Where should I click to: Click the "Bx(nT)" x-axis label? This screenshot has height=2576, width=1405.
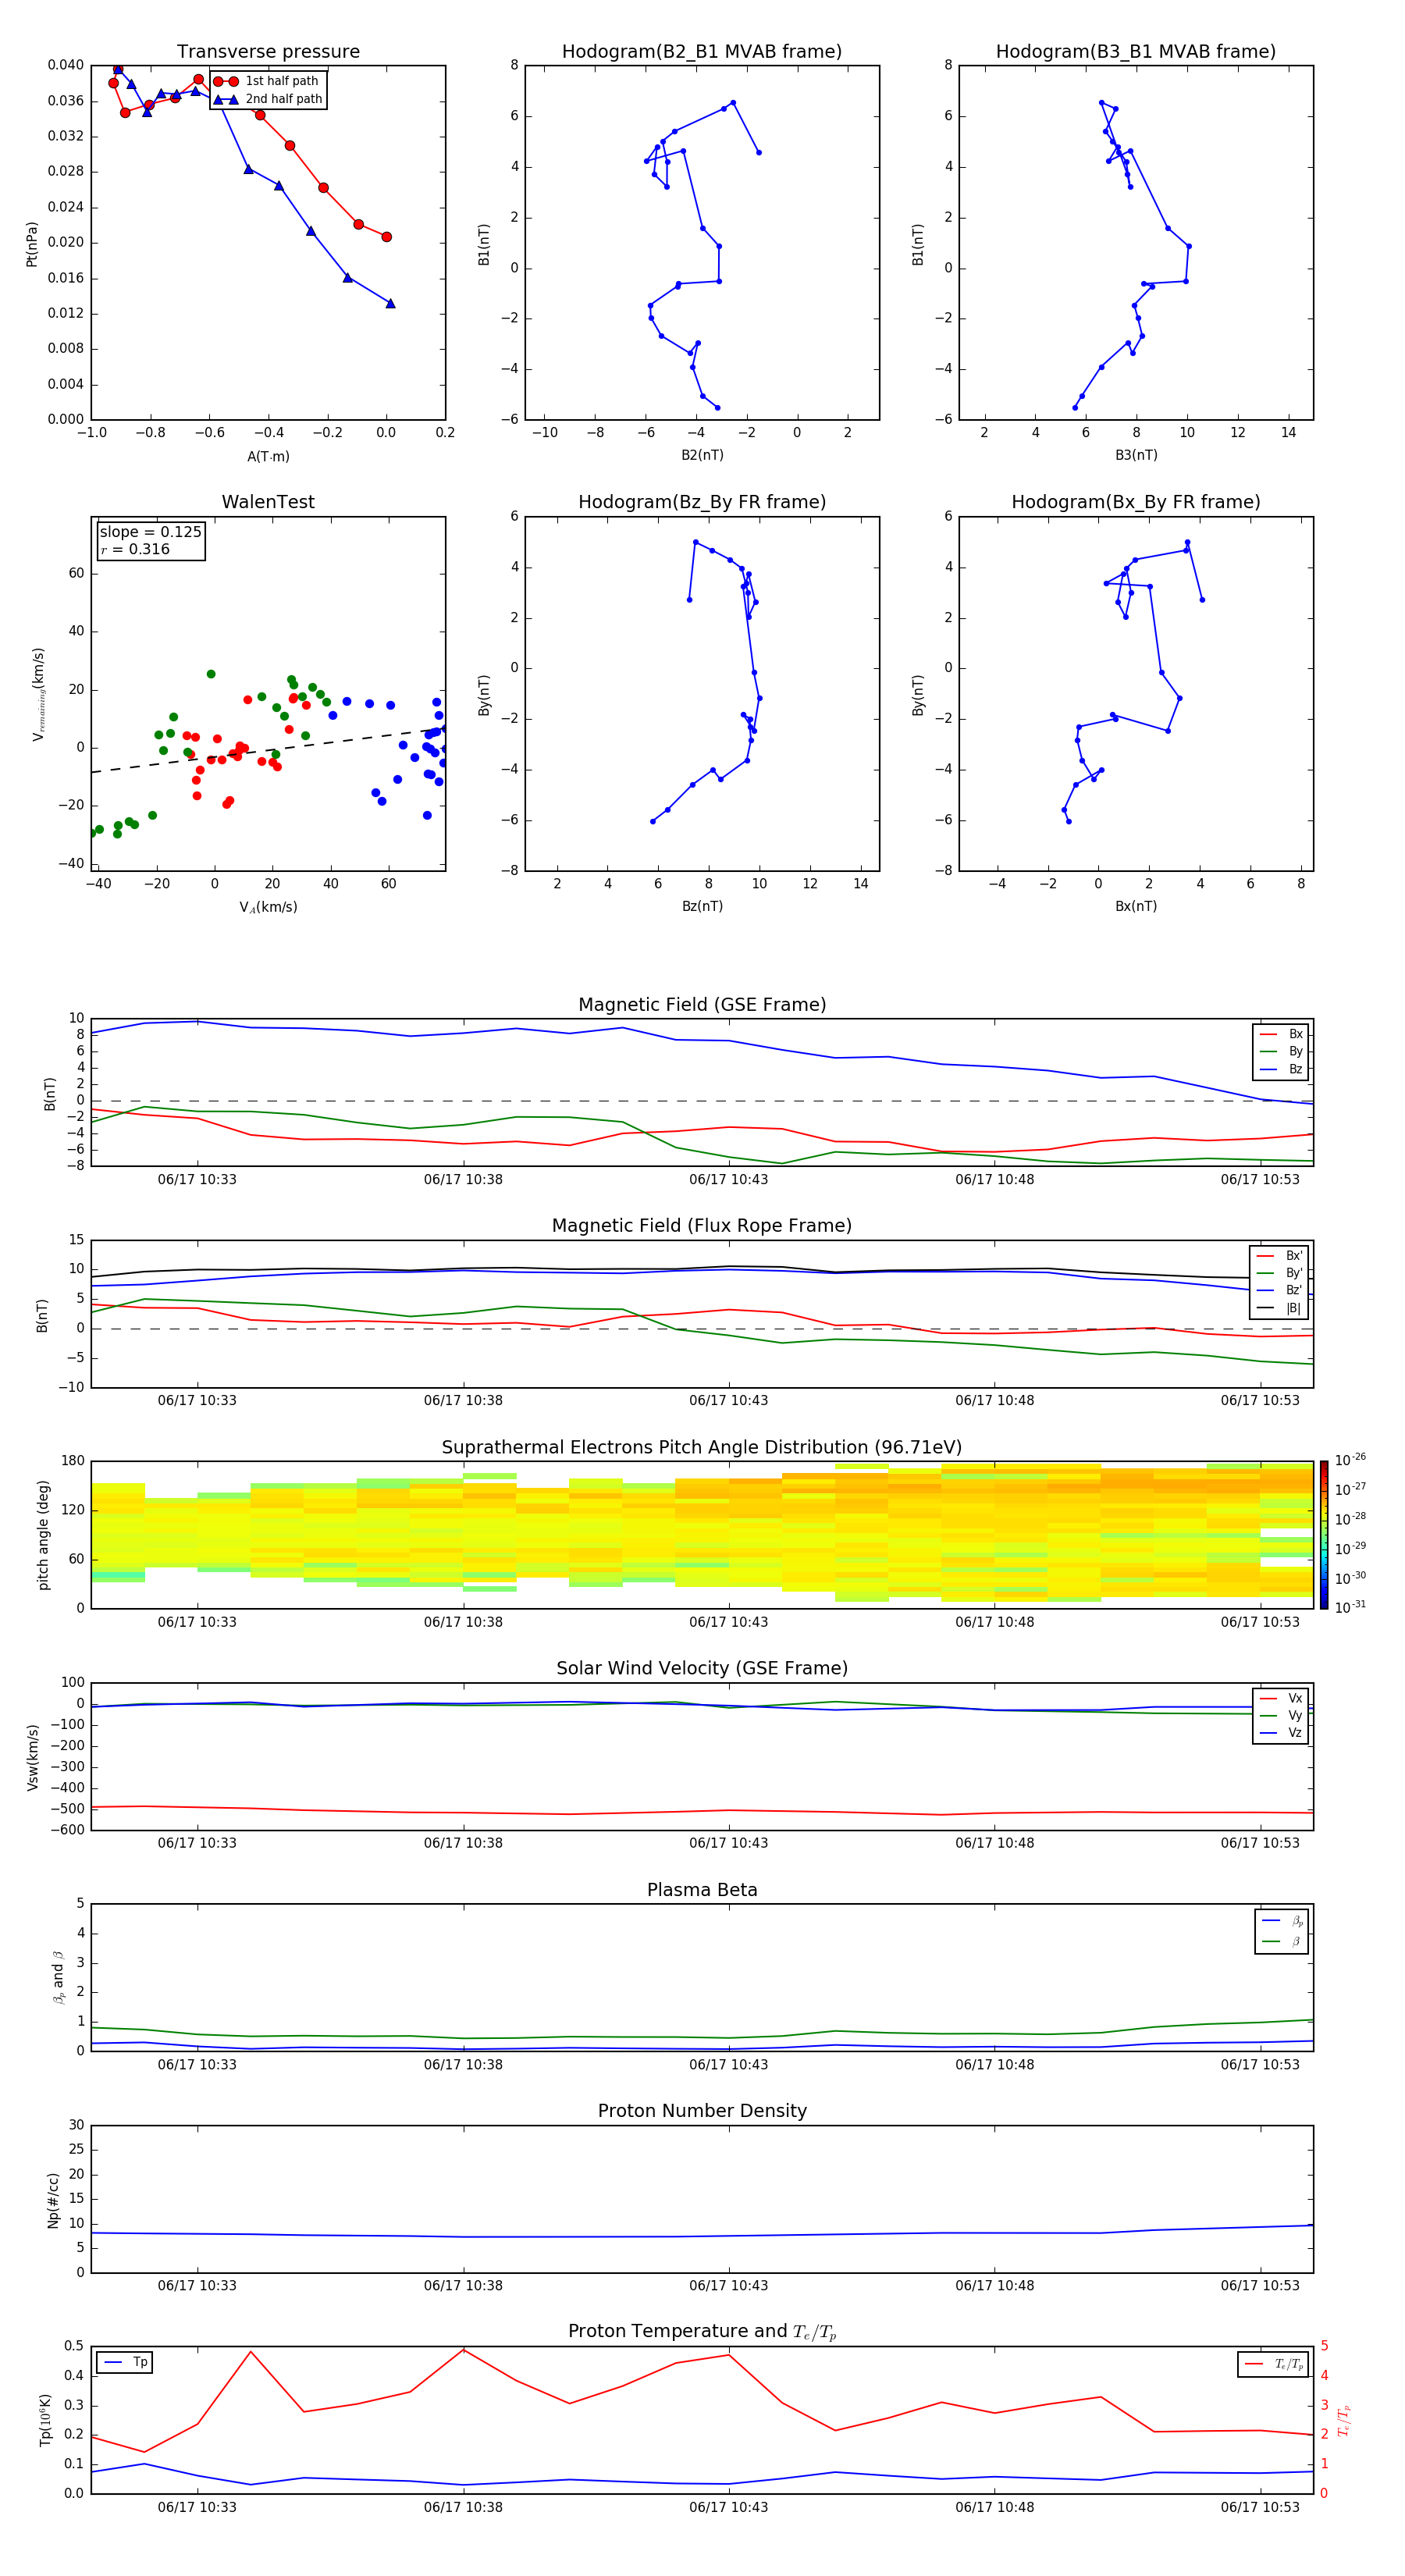point(1136,906)
